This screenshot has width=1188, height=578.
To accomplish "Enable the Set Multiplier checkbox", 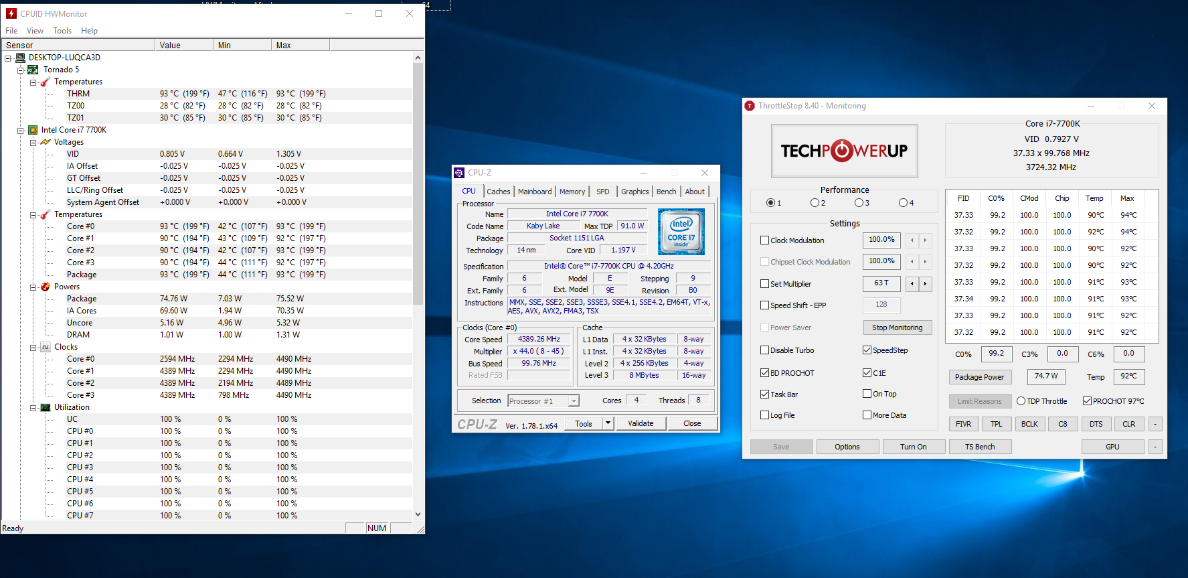I will click(x=764, y=284).
